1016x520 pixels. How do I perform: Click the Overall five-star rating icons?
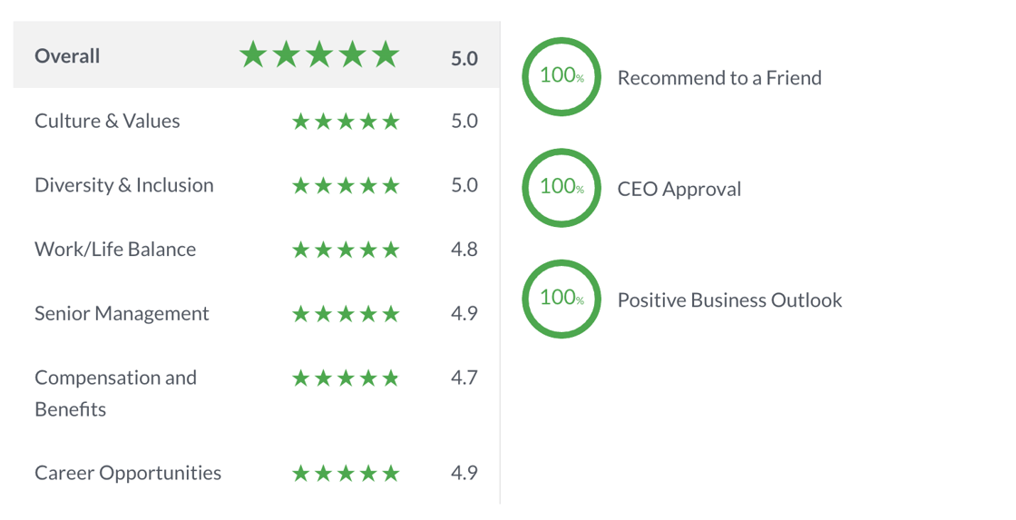[319, 55]
